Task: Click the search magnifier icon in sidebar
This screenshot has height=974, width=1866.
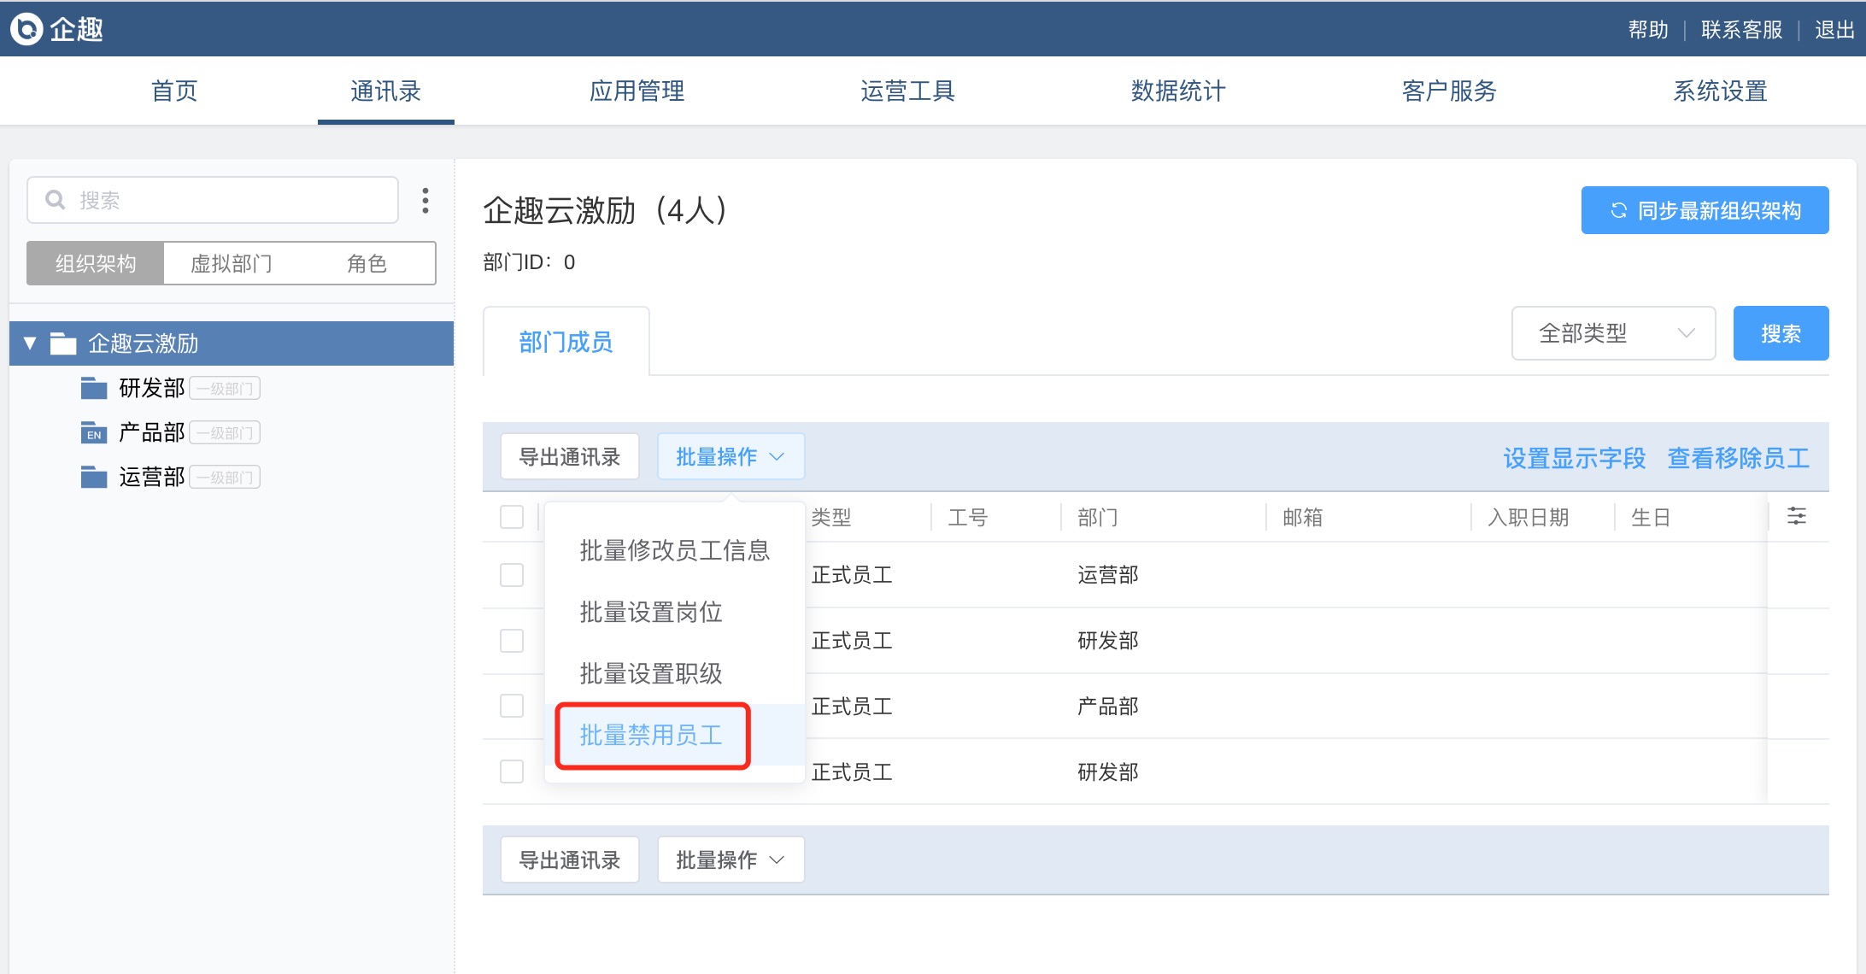Action: click(x=56, y=200)
